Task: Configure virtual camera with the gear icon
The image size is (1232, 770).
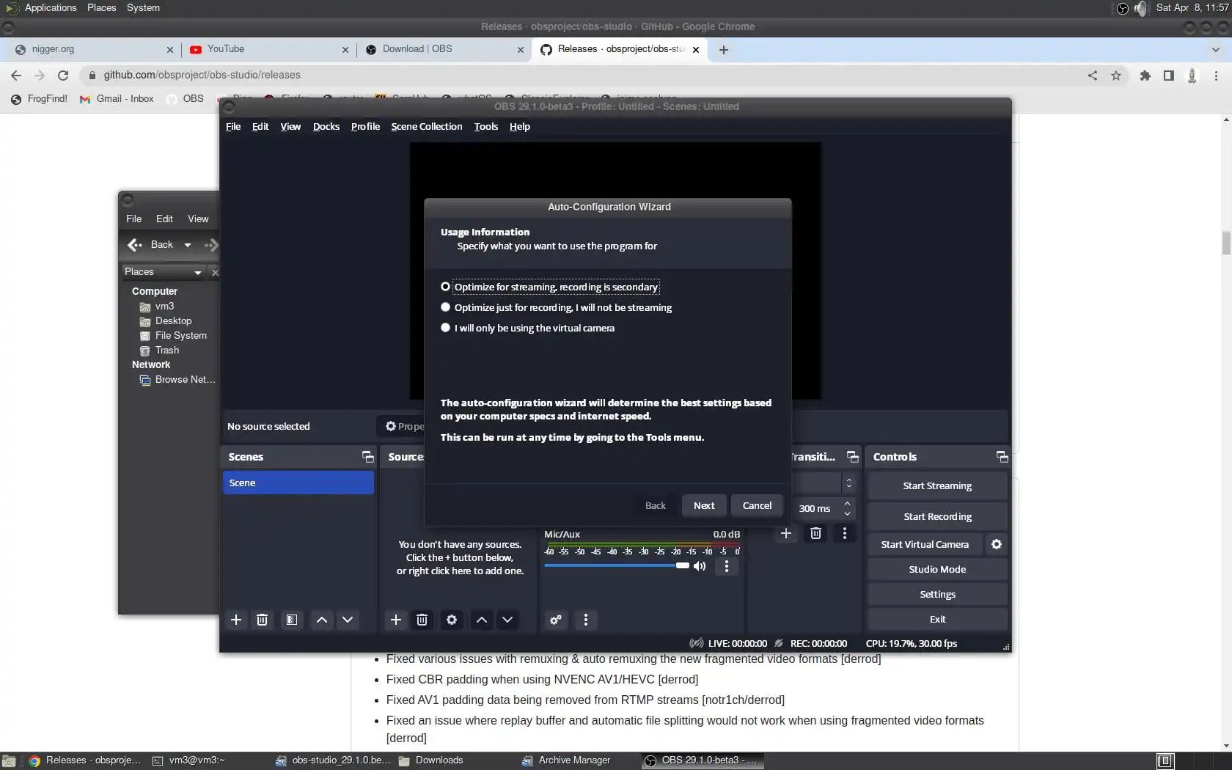Action: [x=997, y=544]
